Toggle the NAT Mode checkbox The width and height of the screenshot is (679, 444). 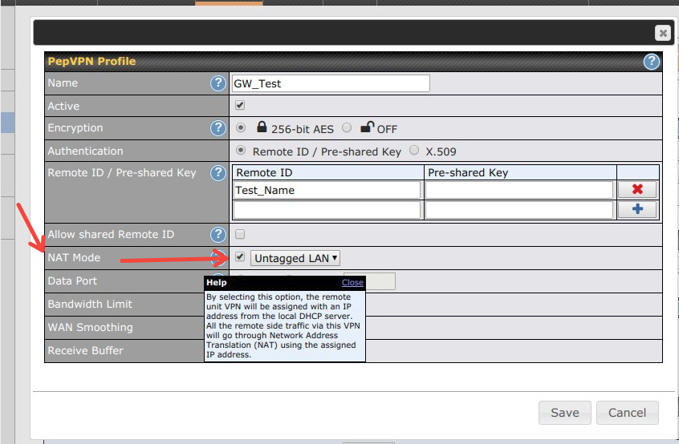point(240,257)
